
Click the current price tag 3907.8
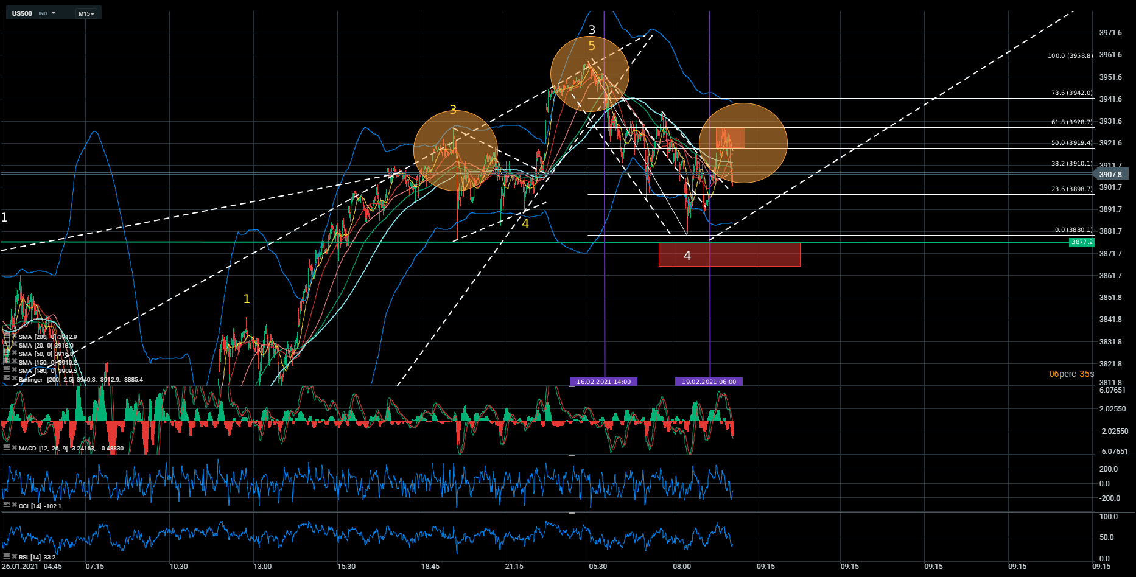click(1111, 175)
